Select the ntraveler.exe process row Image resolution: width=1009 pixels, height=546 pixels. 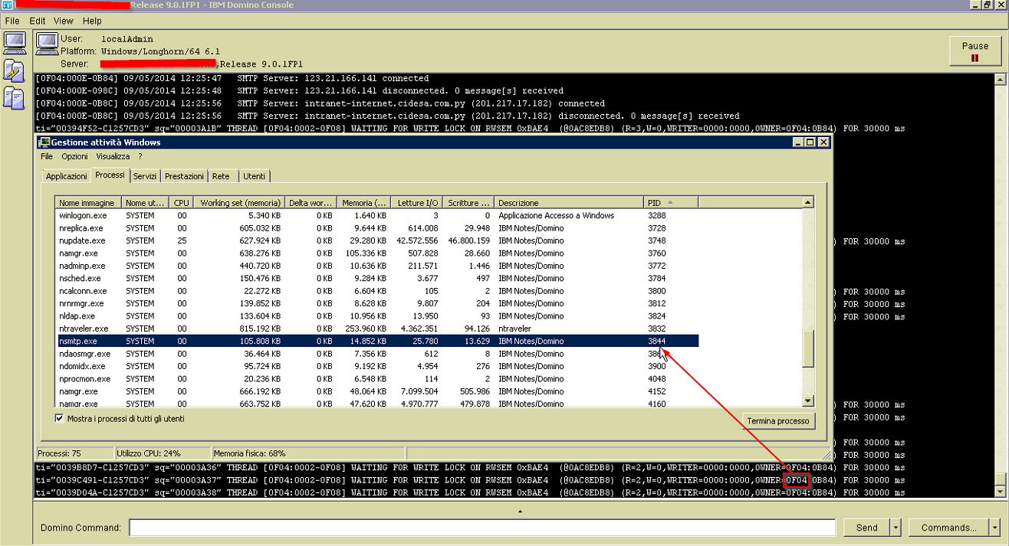376,329
